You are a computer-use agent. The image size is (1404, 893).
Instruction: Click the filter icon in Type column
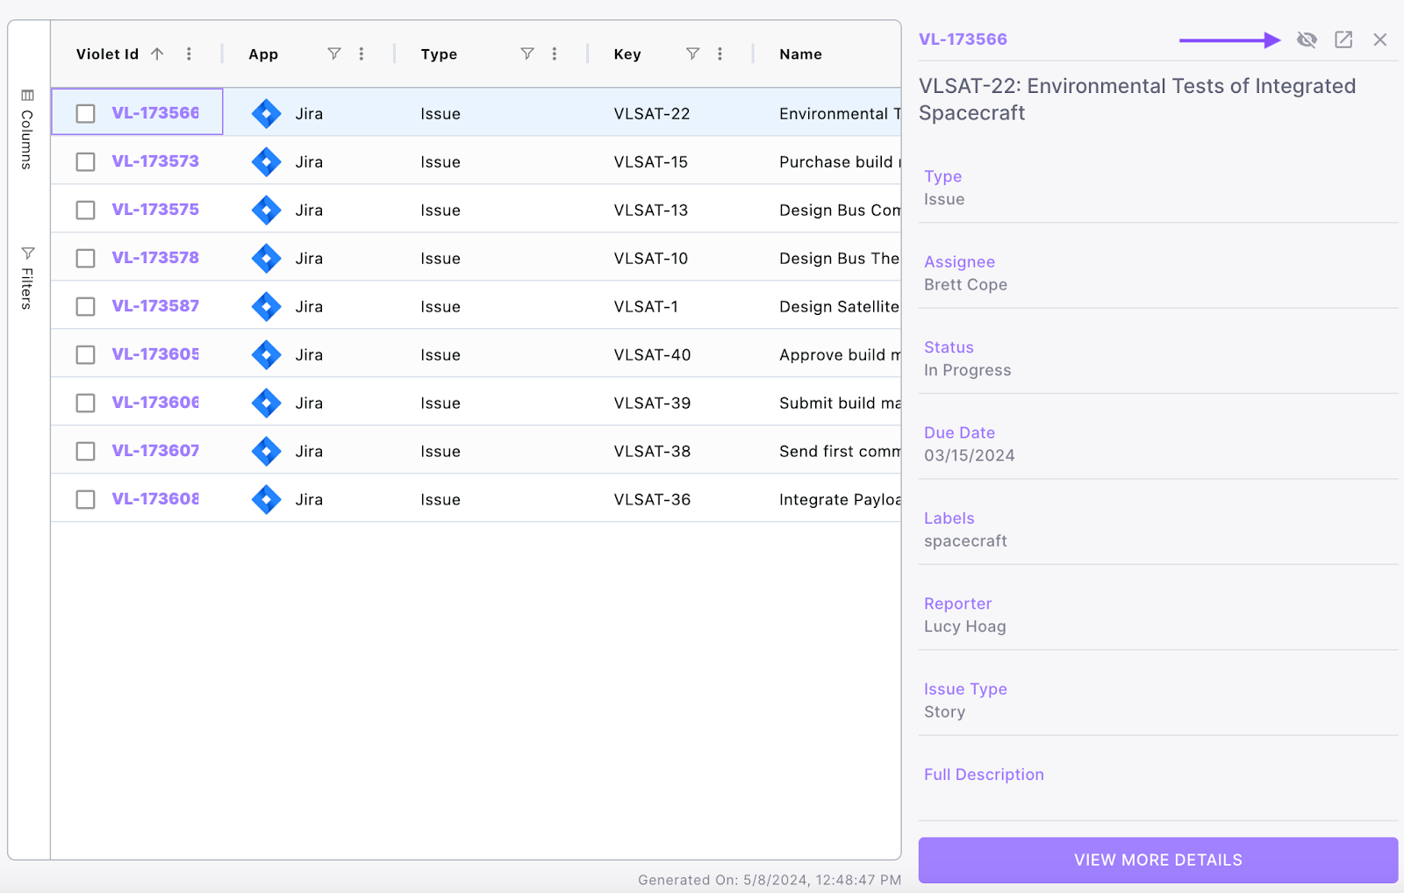pyautogui.click(x=527, y=54)
